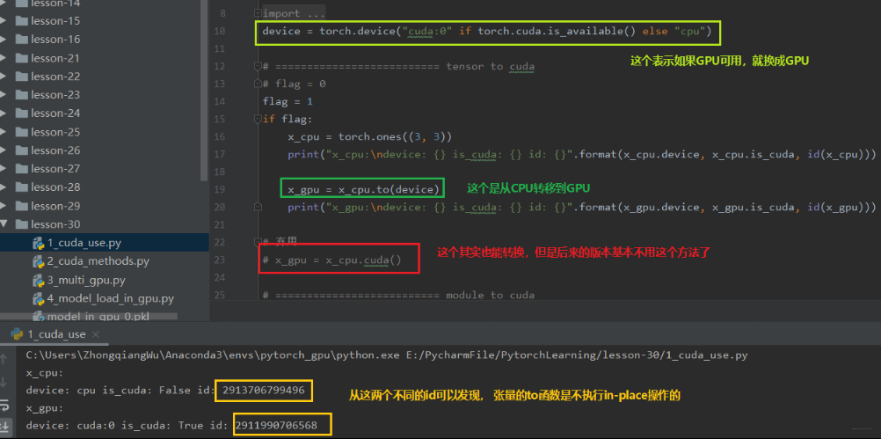The image size is (881, 439).
Task: Click the Python icon beside 1_cuda_use.py
Action: (39, 244)
